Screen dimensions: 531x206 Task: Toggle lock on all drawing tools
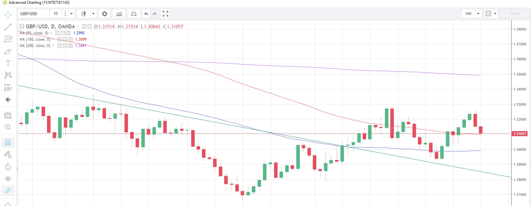(x=8, y=167)
